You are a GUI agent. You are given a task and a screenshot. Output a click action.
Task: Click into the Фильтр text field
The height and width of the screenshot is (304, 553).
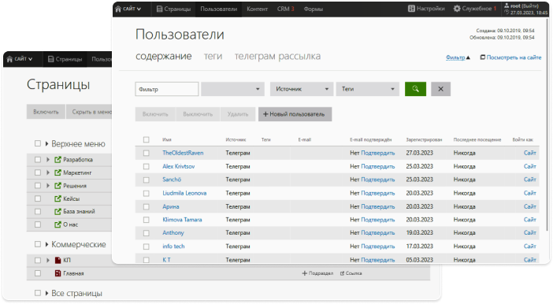[x=167, y=89]
